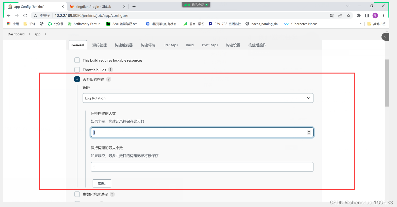Open the Kubernetes Nacos bookmark

click(301, 24)
